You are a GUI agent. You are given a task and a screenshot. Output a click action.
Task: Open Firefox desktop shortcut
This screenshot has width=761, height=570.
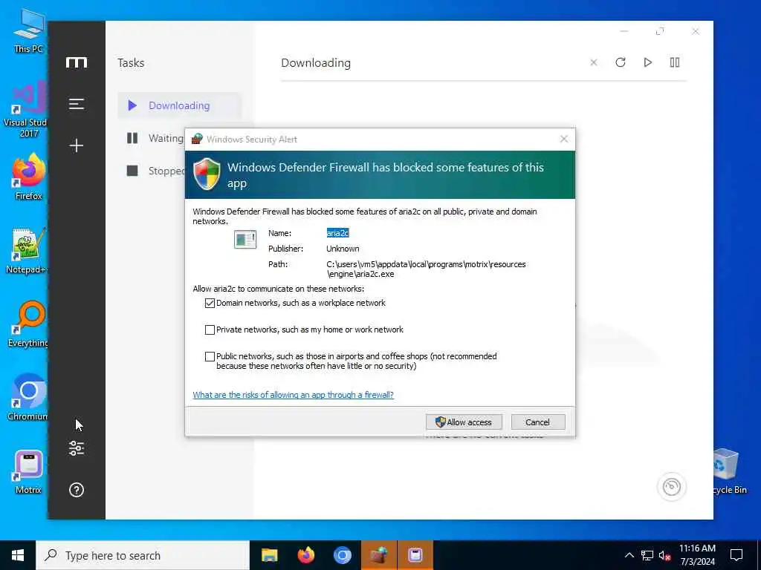[x=28, y=177]
